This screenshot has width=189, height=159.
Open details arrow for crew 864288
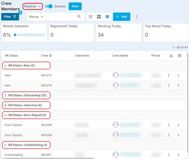click(178, 125)
